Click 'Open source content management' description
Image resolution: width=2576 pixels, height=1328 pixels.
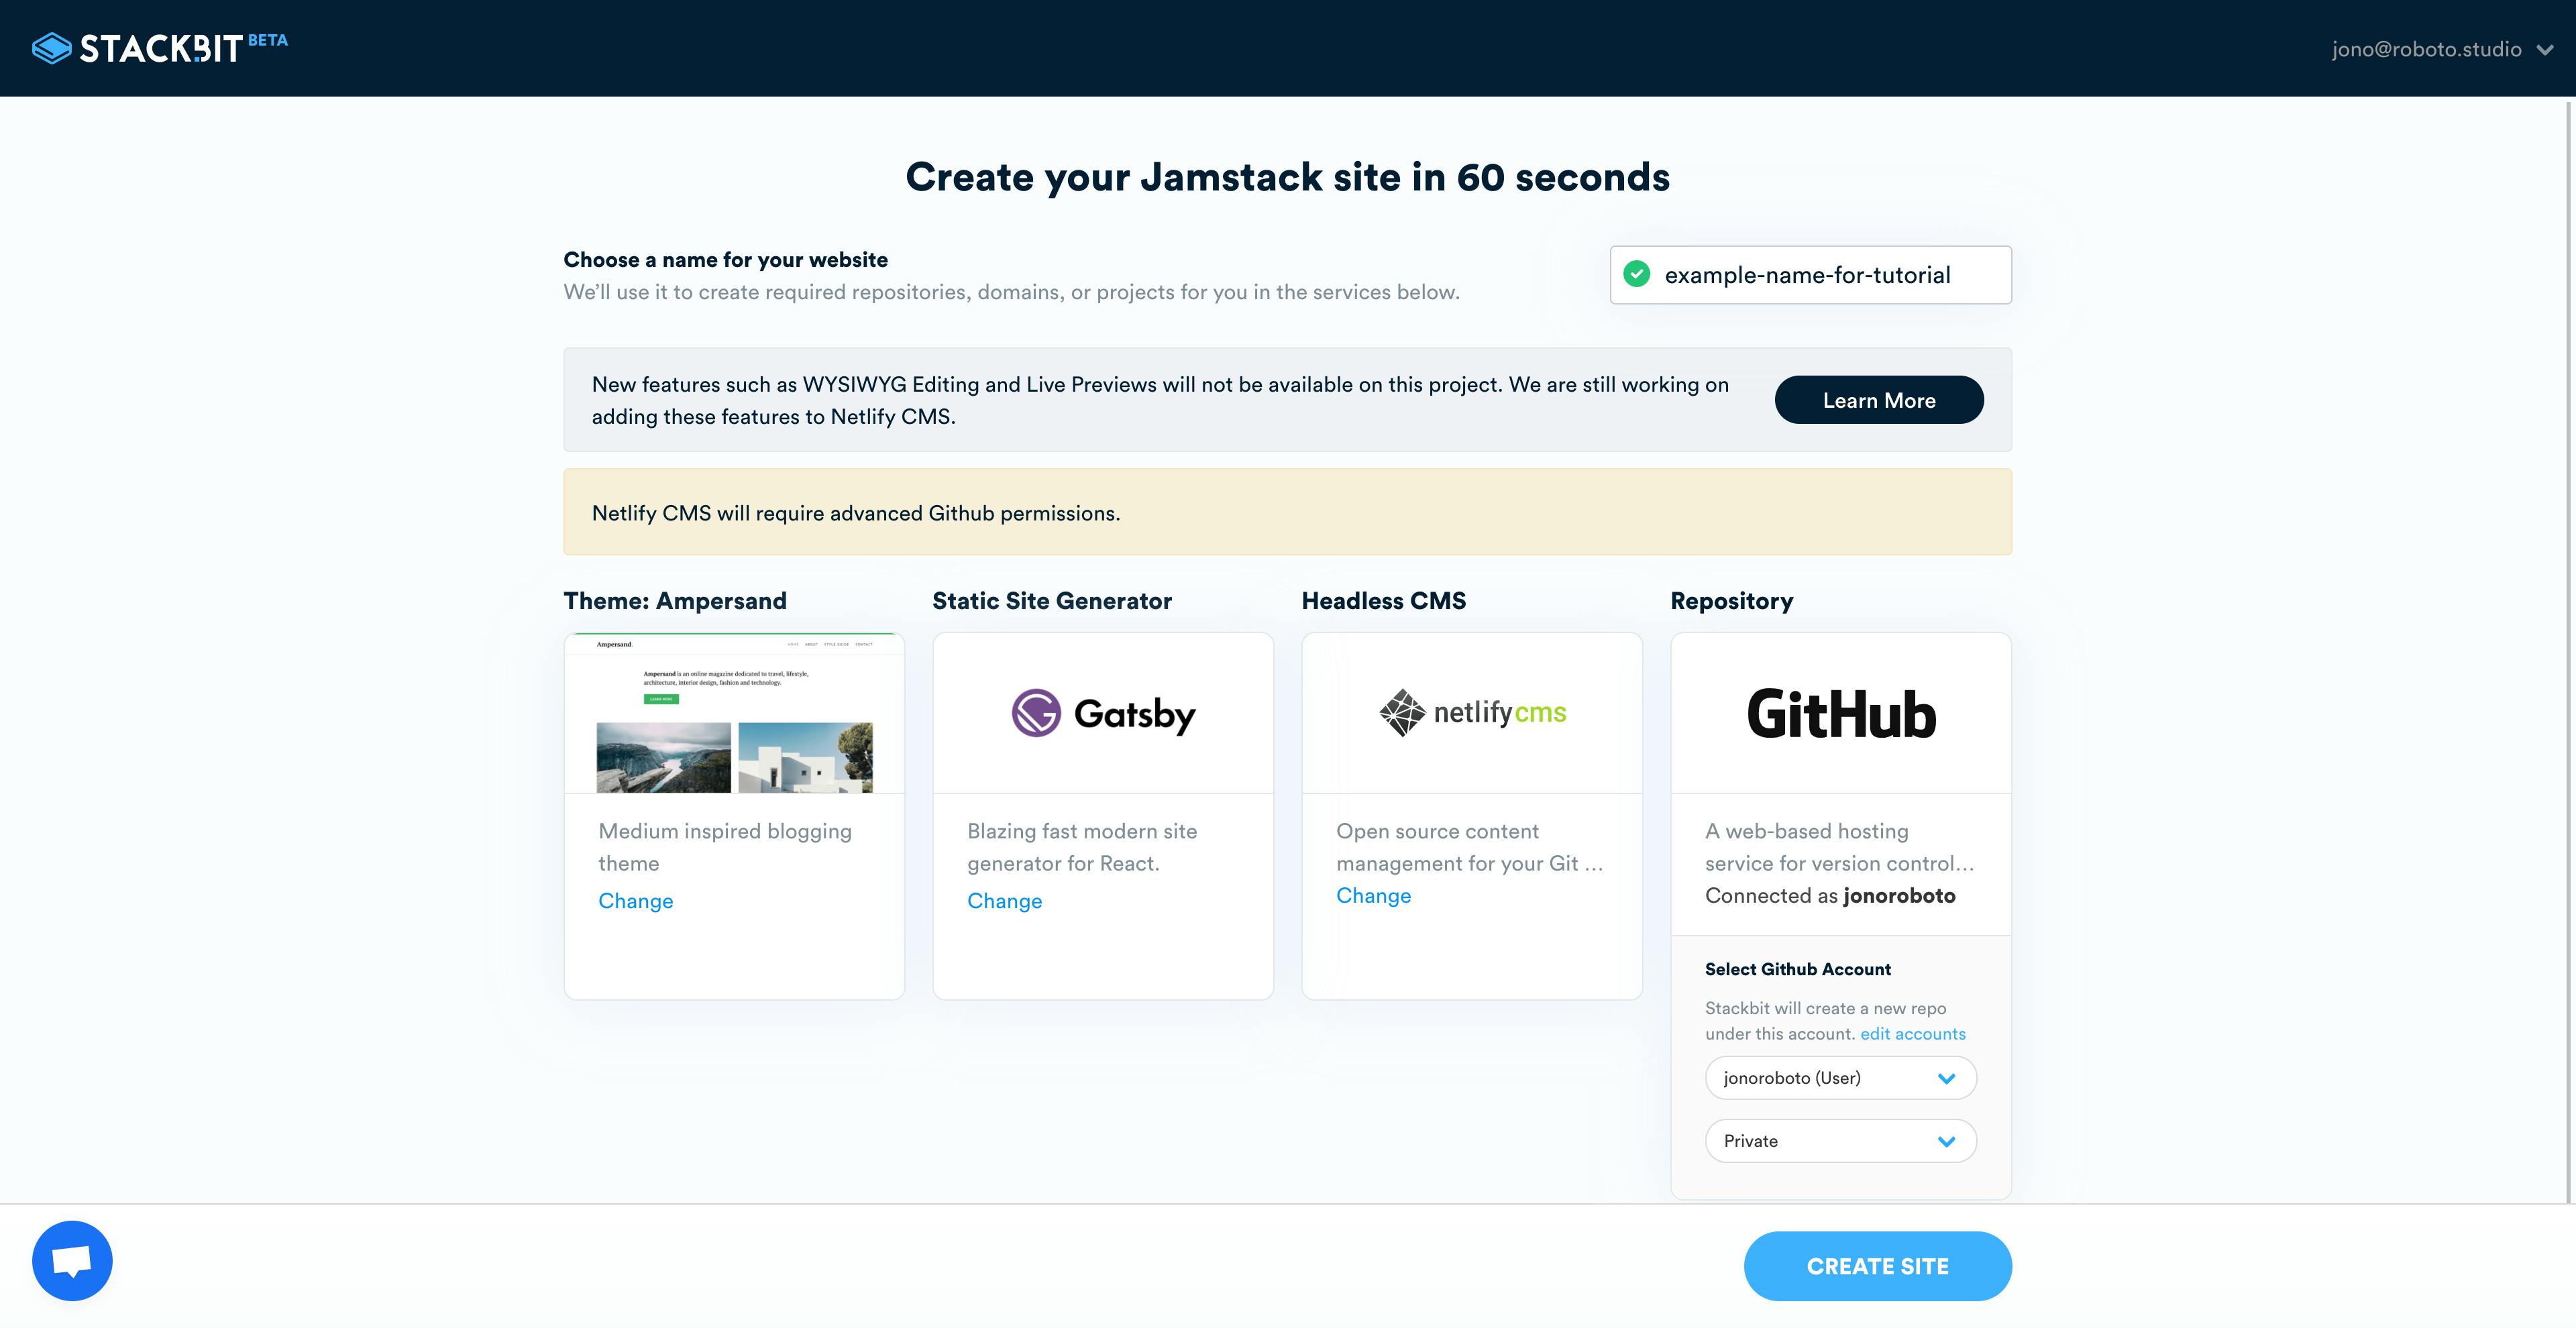click(1470, 847)
